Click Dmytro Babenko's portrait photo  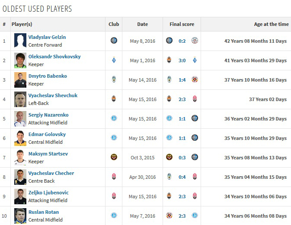pyautogui.click(x=20, y=80)
